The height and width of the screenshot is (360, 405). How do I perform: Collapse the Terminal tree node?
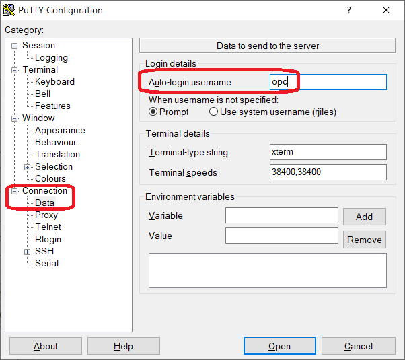(15, 70)
